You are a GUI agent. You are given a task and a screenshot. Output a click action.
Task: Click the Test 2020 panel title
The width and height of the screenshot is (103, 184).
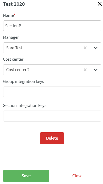(14, 4)
